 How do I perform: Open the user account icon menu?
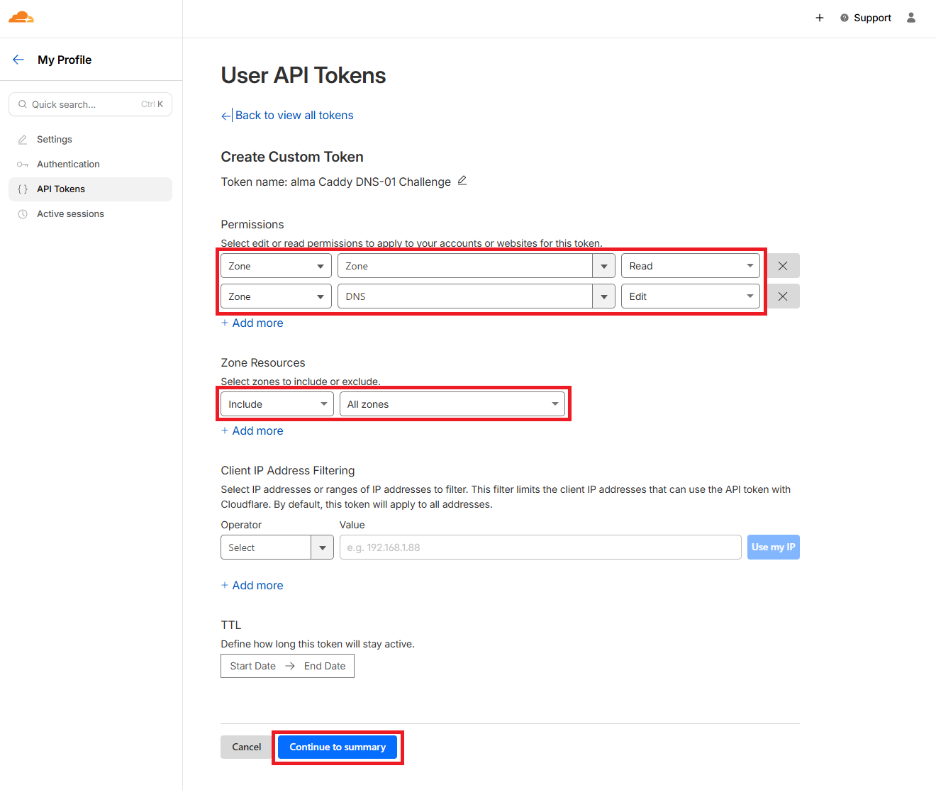coord(911,18)
